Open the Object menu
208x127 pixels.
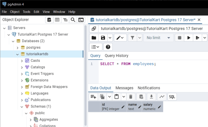[x=15, y=12]
